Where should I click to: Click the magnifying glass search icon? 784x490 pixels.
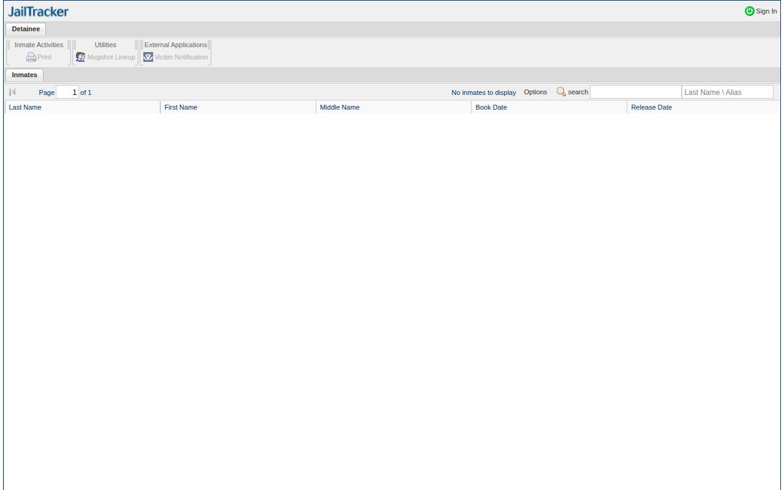561,92
